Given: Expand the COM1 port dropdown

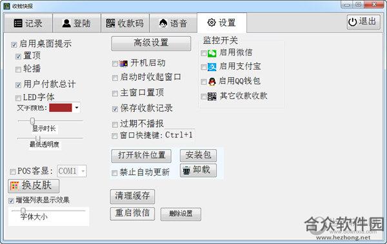Looking at the screenshot, I should tap(83, 171).
